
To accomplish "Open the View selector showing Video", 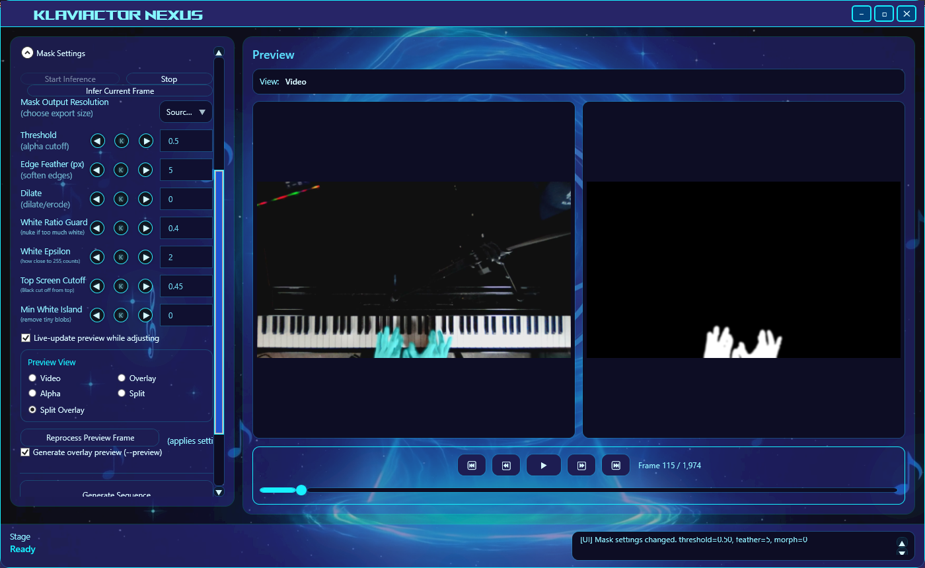I will point(295,82).
